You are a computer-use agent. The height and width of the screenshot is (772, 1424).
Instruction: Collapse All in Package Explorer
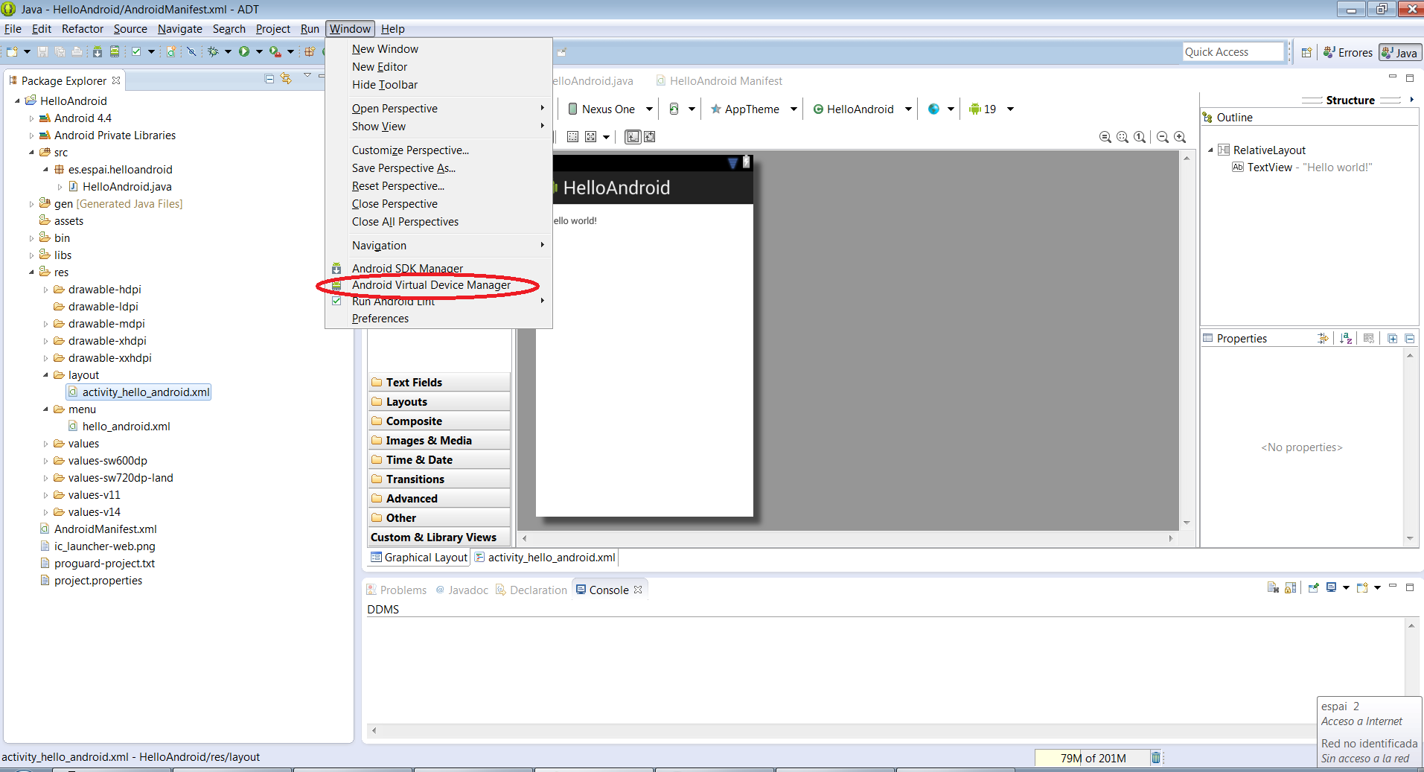(x=269, y=79)
